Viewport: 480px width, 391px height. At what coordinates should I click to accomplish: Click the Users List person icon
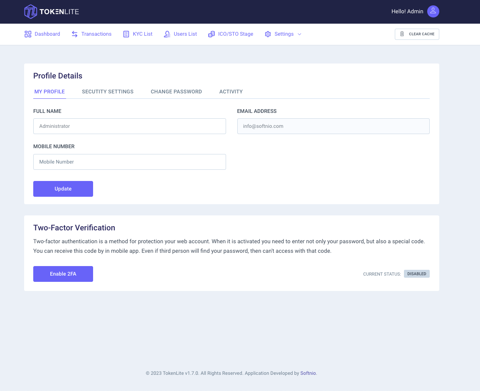tap(167, 34)
